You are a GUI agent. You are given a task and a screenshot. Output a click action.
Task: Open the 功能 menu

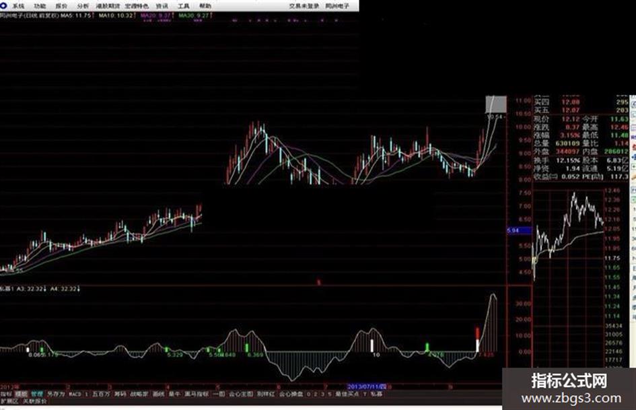click(40, 6)
